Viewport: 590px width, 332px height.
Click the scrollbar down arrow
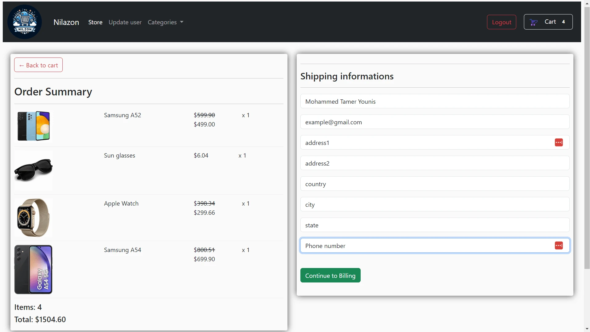tap(587, 329)
